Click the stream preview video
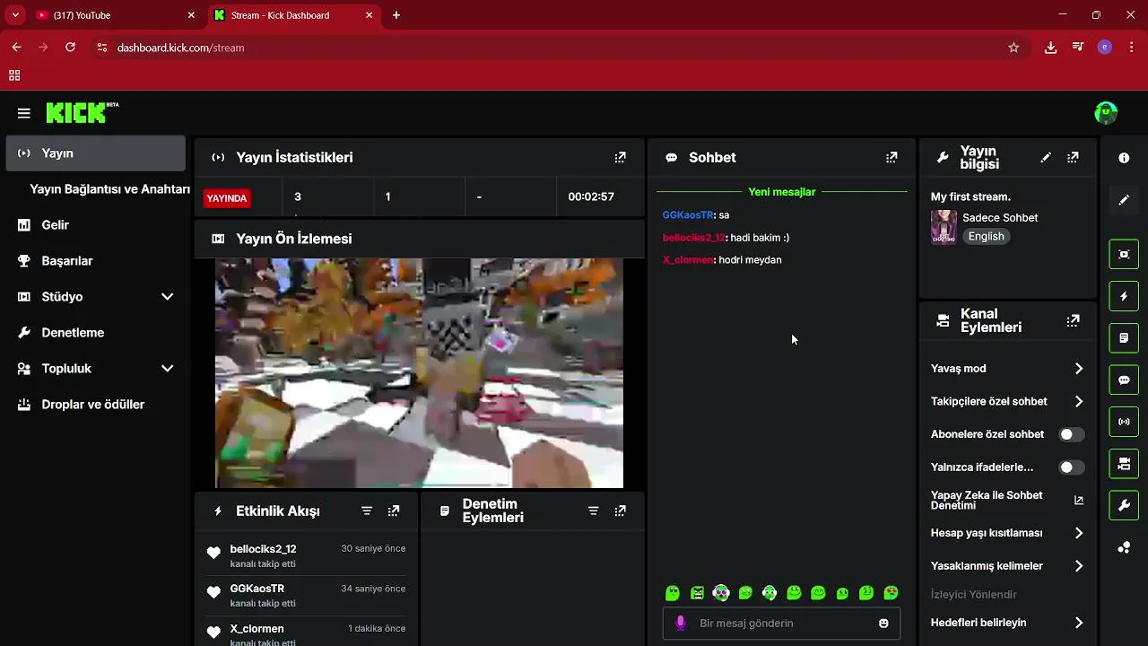1148x646 pixels. pyautogui.click(x=419, y=373)
